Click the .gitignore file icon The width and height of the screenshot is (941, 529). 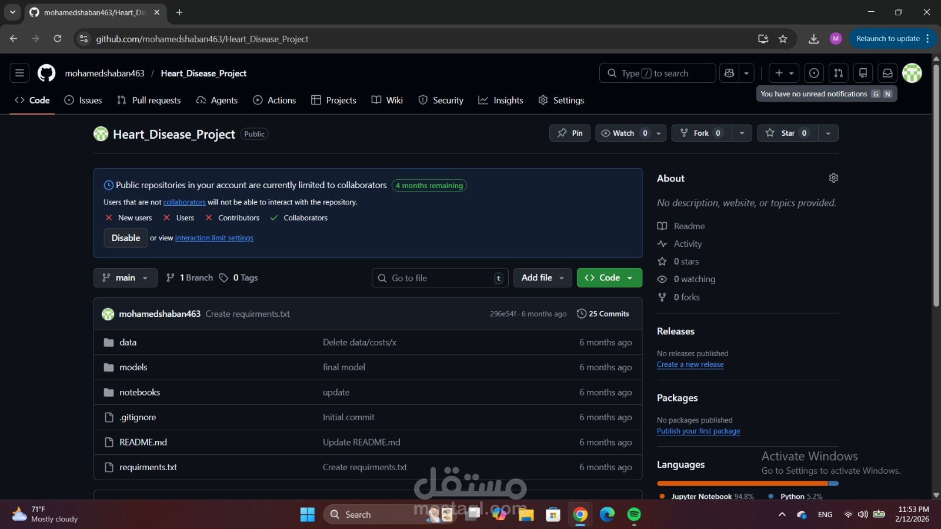[x=109, y=417]
